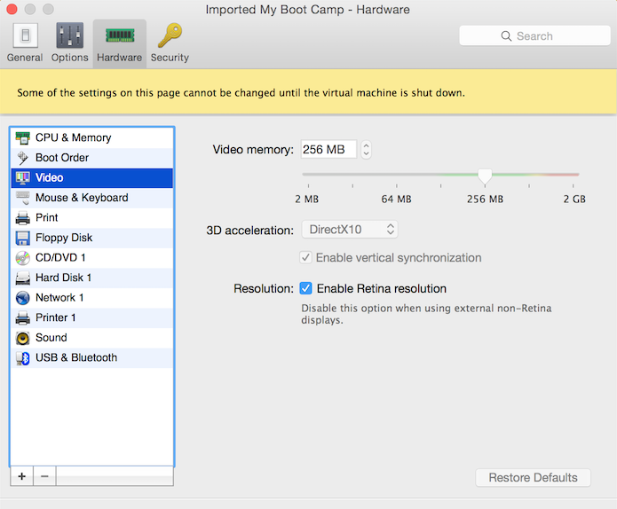Click the USB & Bluetooth icon
Viewport: 617px width, 509px height.
(x=23, y=358)
